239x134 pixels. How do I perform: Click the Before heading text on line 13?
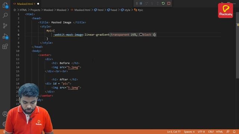[65, 63]
